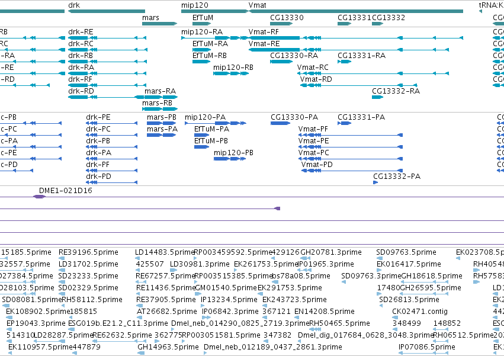
Task: Click the CG13330 gene label in the top track
Action: pos(287,17)
